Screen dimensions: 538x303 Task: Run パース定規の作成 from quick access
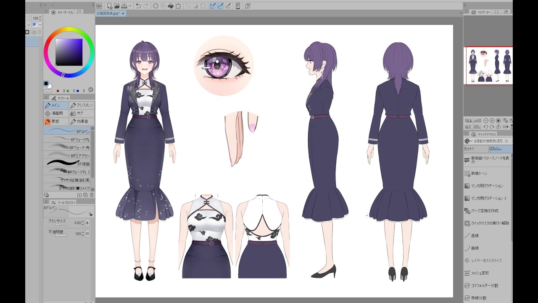488,211
